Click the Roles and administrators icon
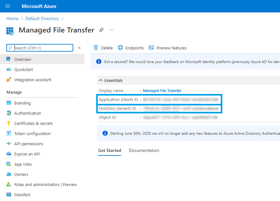This screenshot has width=280, height=201. click(9, 184)
